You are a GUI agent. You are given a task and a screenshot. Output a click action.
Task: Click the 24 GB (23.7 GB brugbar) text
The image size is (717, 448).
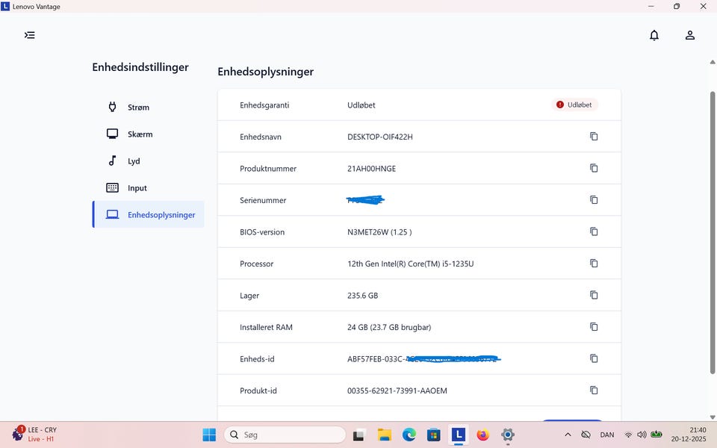click(389, 327)
